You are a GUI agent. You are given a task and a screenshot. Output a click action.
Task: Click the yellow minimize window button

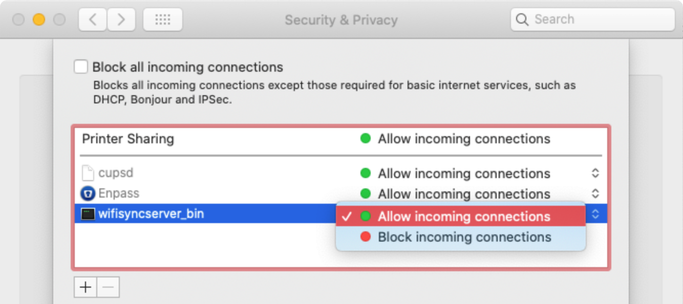point(39,19)
